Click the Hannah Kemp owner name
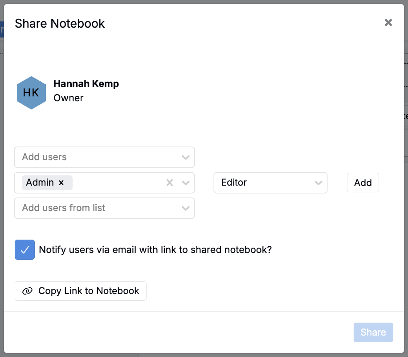This screenshot has width=408, height=357. (86, 83)
